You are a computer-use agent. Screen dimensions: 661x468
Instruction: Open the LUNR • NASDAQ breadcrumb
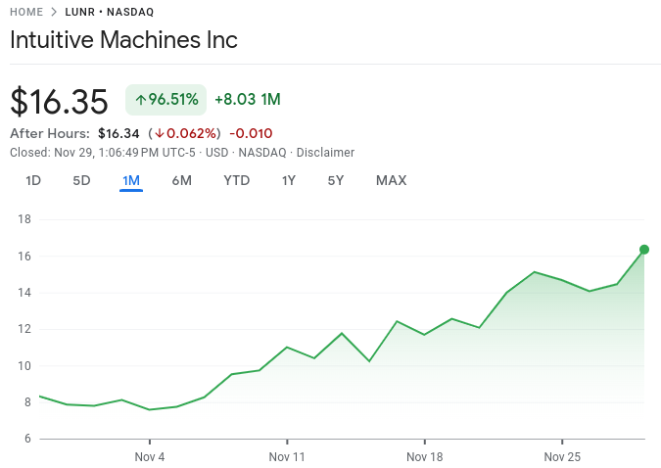click(109, 12)
